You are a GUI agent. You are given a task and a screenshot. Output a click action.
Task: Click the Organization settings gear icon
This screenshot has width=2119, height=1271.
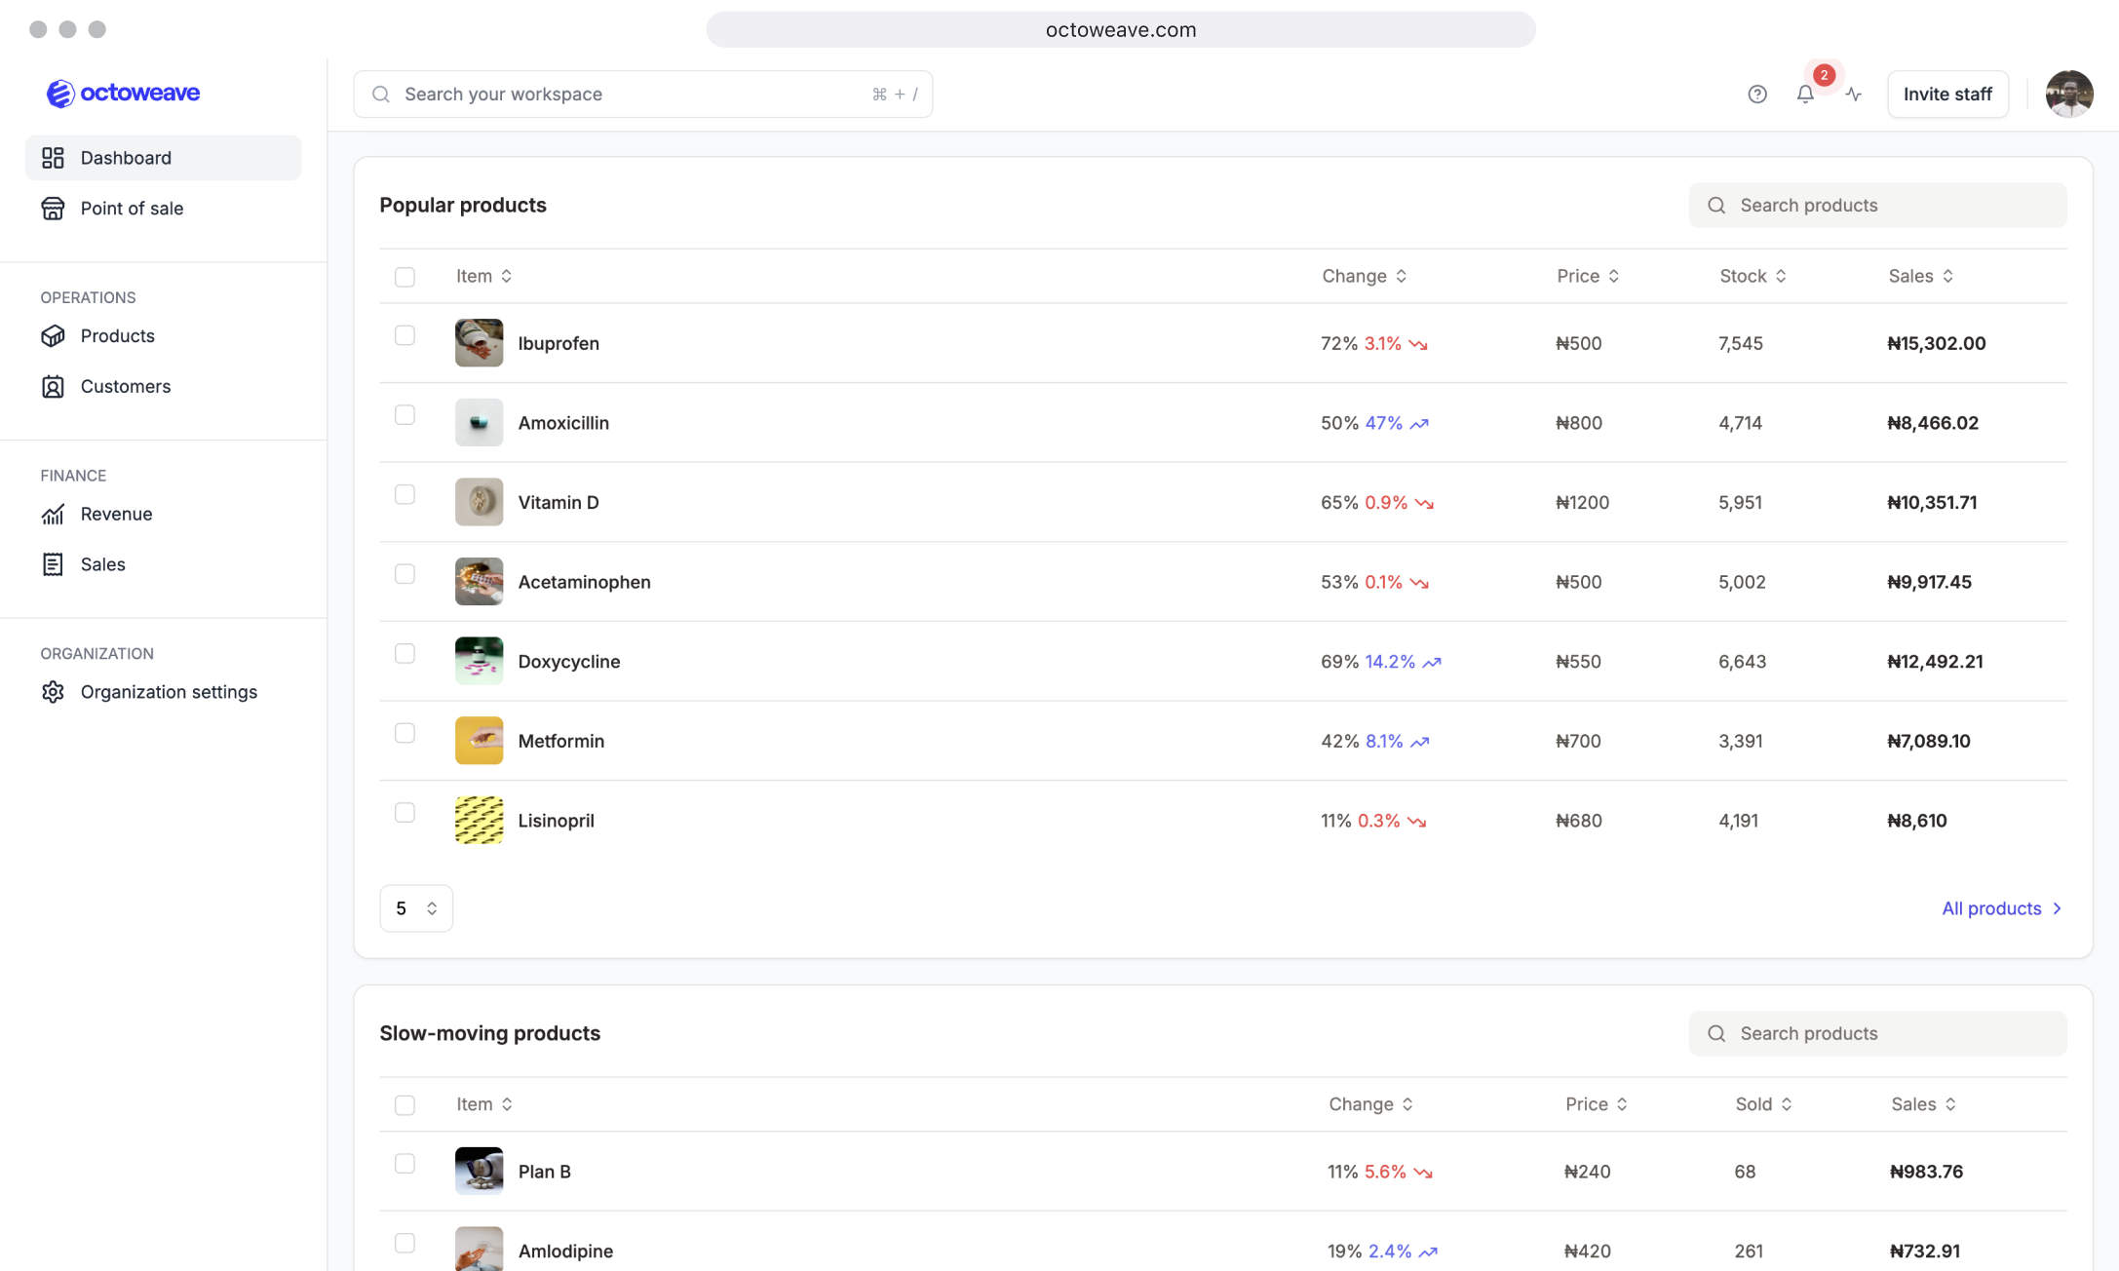53,692
